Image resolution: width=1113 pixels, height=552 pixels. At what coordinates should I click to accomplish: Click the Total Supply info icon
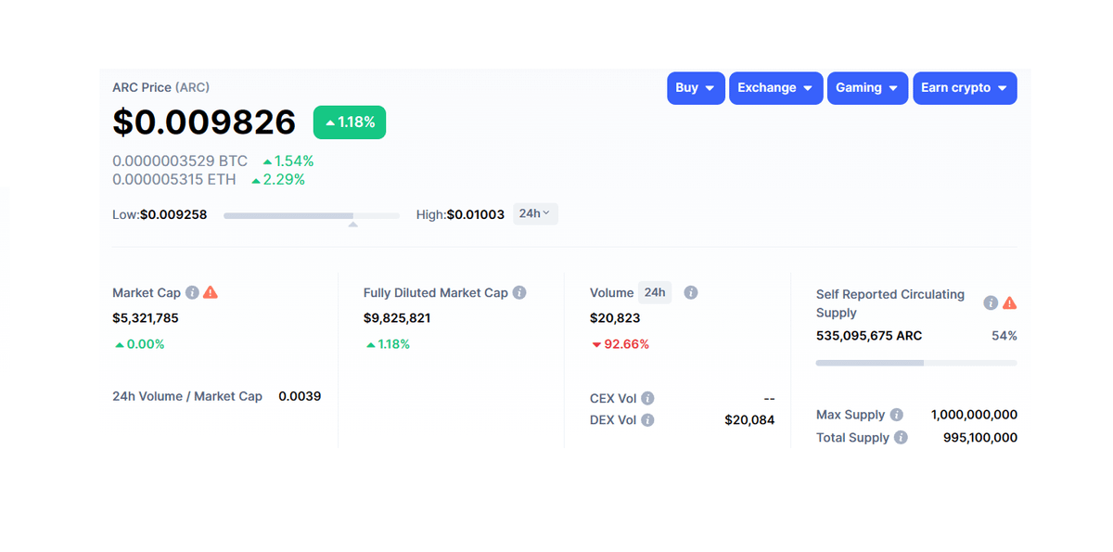coord(901,437)
